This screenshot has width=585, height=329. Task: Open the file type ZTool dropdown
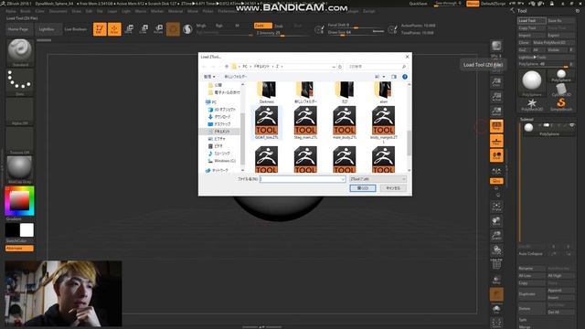coord(378,179)
